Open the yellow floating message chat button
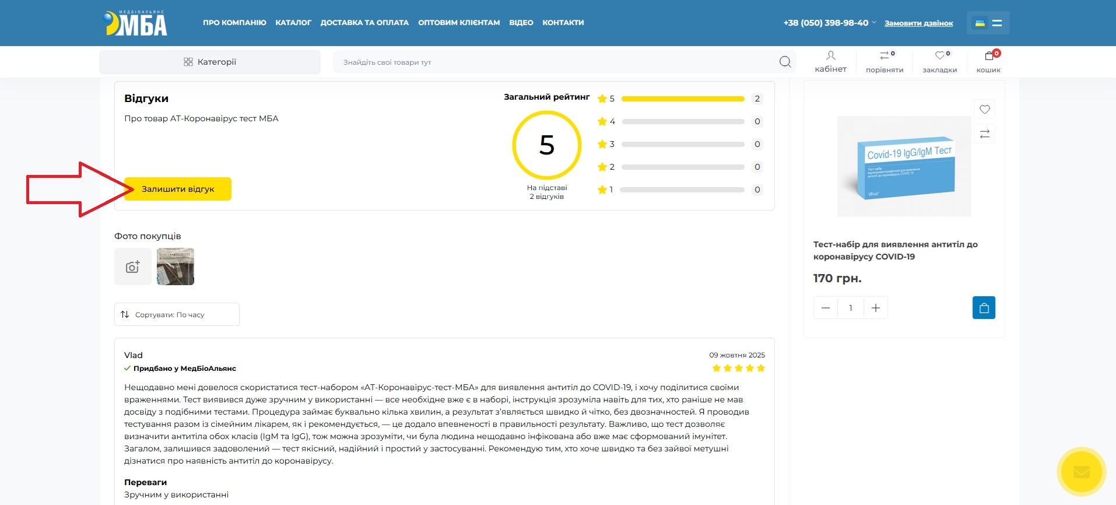This screenshot has width=1116, height=505. pos(1081,471)
